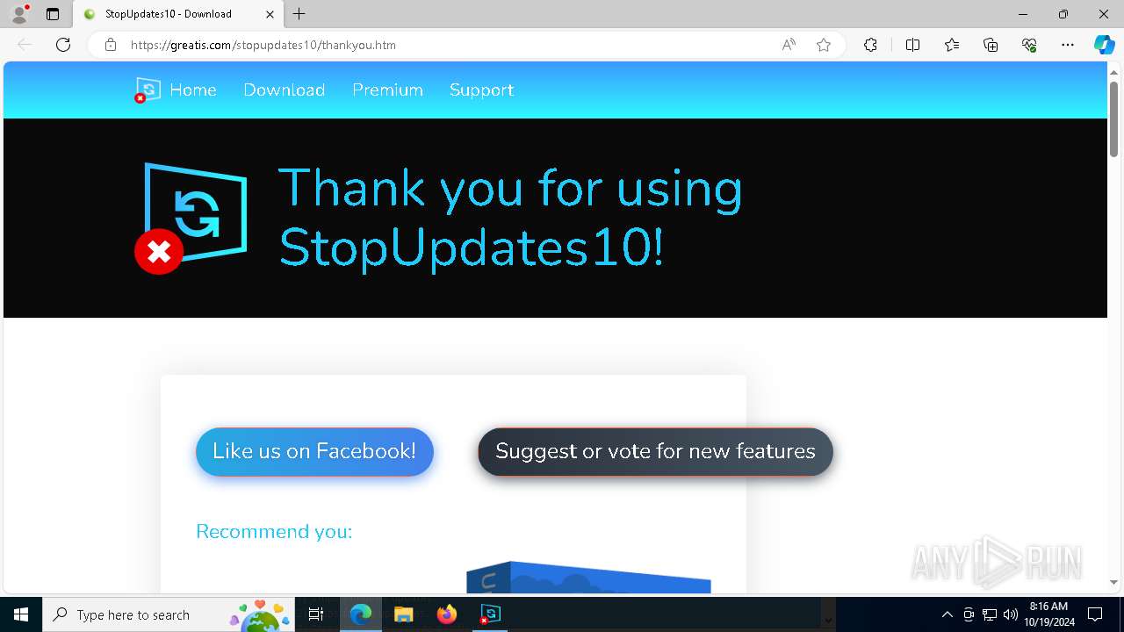Launch Firefox from taskbar

tap(447, 614)
